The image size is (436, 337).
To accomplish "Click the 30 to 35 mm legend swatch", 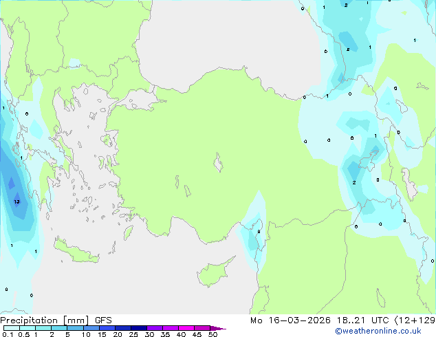I will (155, 328).
